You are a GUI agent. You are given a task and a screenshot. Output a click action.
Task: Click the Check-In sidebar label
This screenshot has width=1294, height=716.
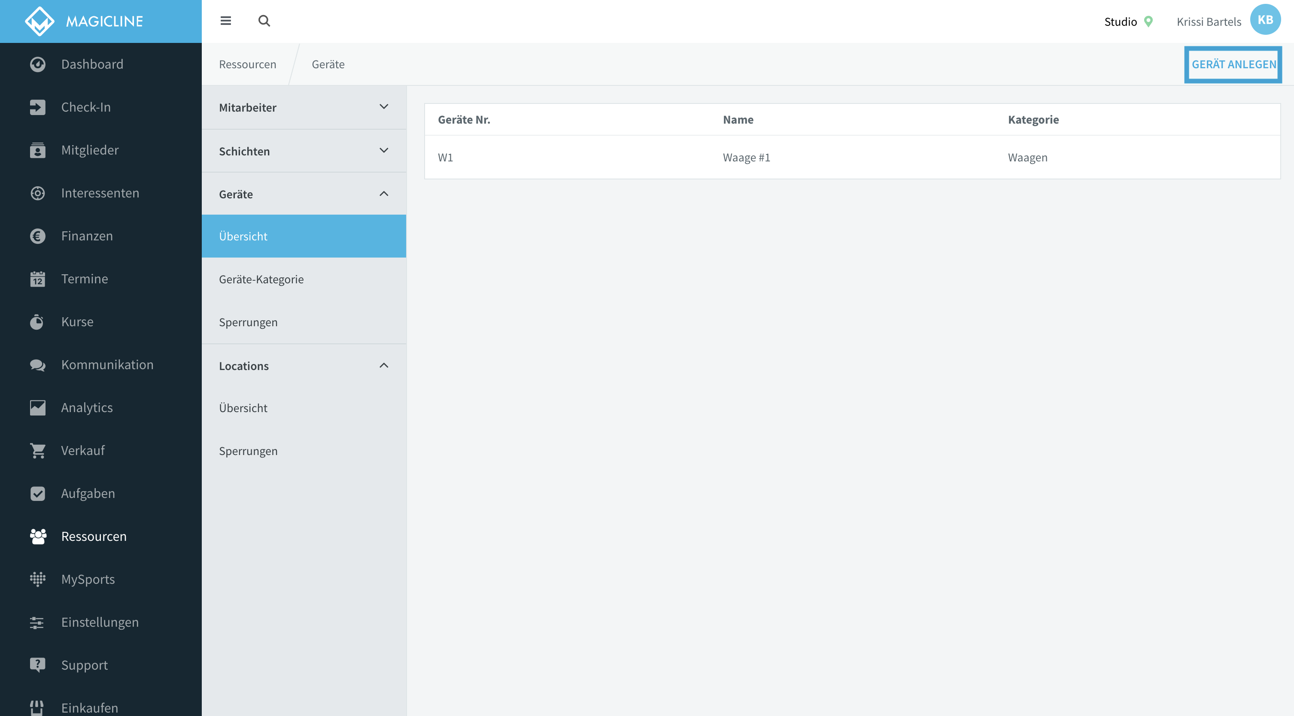(86, 107)
